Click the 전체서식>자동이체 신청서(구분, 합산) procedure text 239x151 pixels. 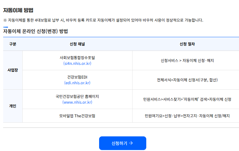click(x=187, y=80)
